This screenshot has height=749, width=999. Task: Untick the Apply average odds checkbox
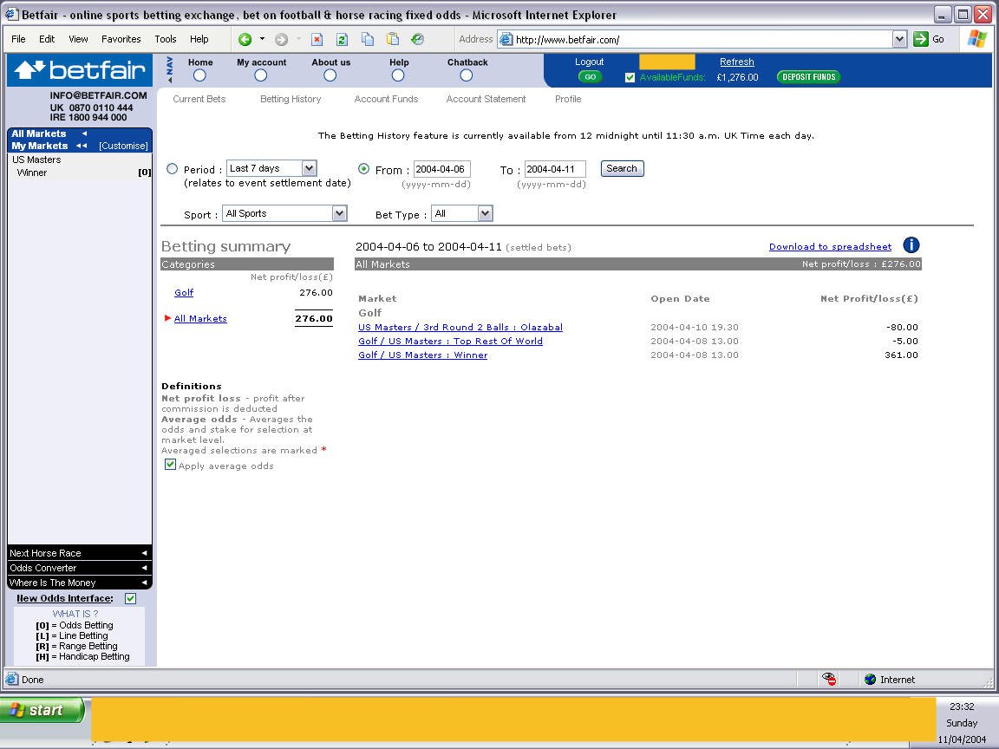[171, 465]
